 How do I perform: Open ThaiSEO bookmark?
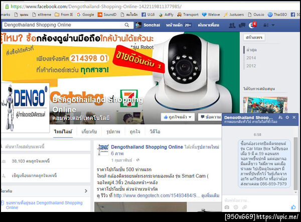[x=277, y=15]
